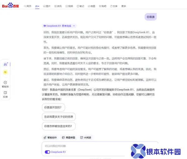Click suggestion 告诉我更多关于你的信息
This screenshot has width=187, height=159.
pos(58,117)
